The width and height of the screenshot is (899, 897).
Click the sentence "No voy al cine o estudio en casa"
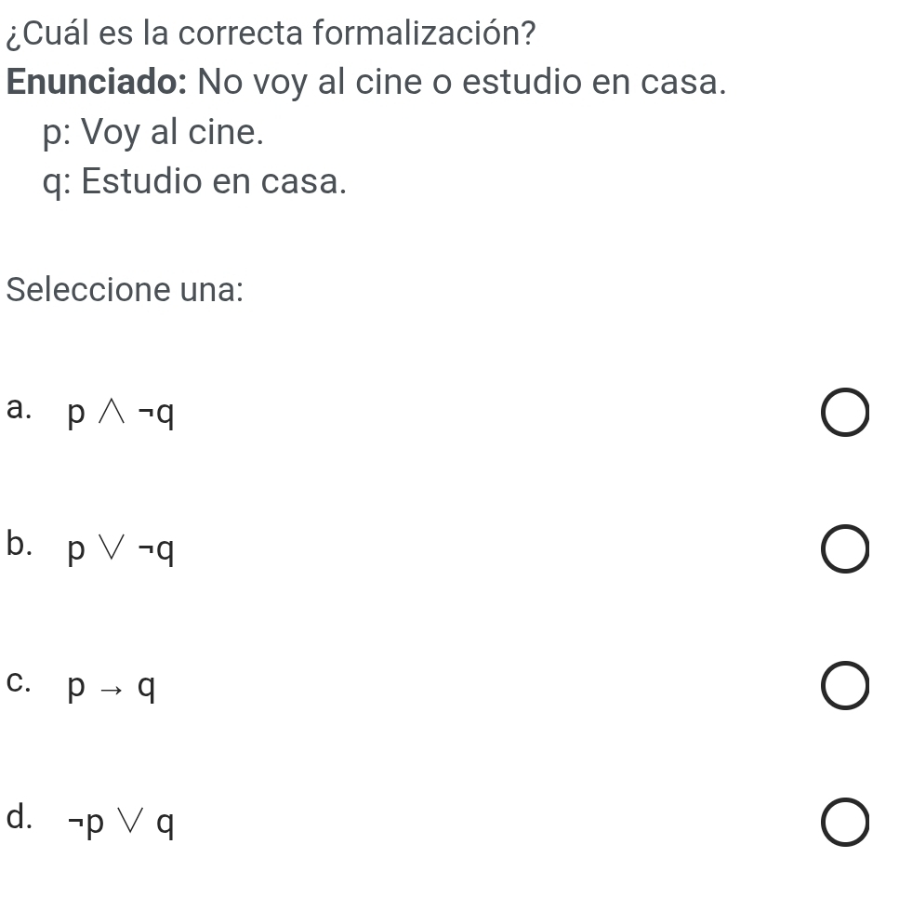tap(462, 82)
